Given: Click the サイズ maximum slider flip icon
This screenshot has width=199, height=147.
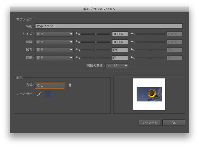Looking at the screenshot, I should [133, 34].
